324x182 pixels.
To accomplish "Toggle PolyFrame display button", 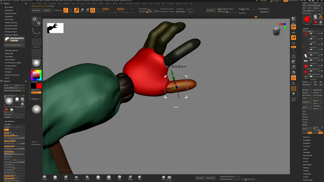I will [x=293, y=78].
